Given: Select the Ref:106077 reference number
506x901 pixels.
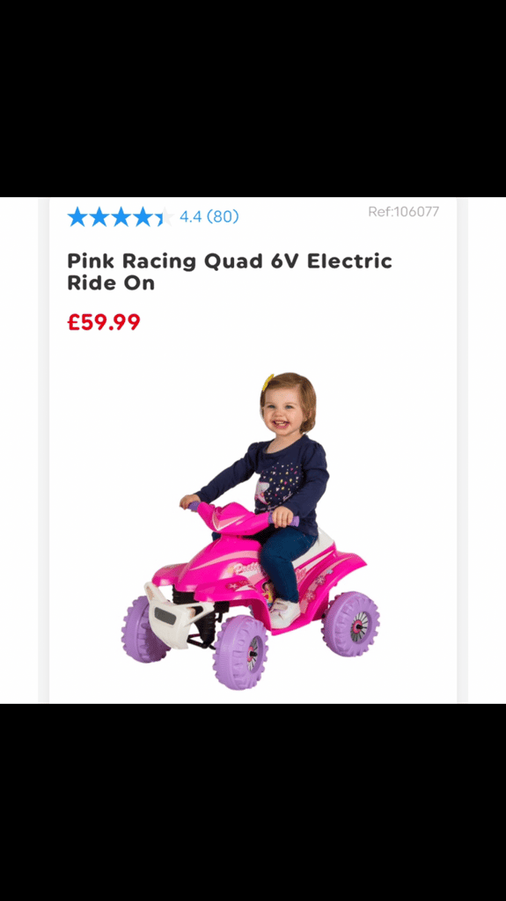Looking at the screenshot, I should 404,211.
